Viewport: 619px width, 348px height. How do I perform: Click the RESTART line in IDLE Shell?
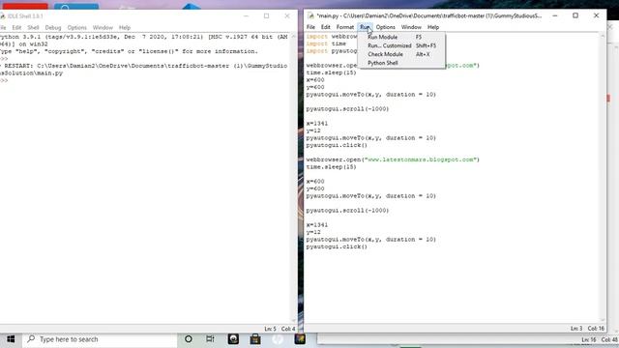[144, 70]
